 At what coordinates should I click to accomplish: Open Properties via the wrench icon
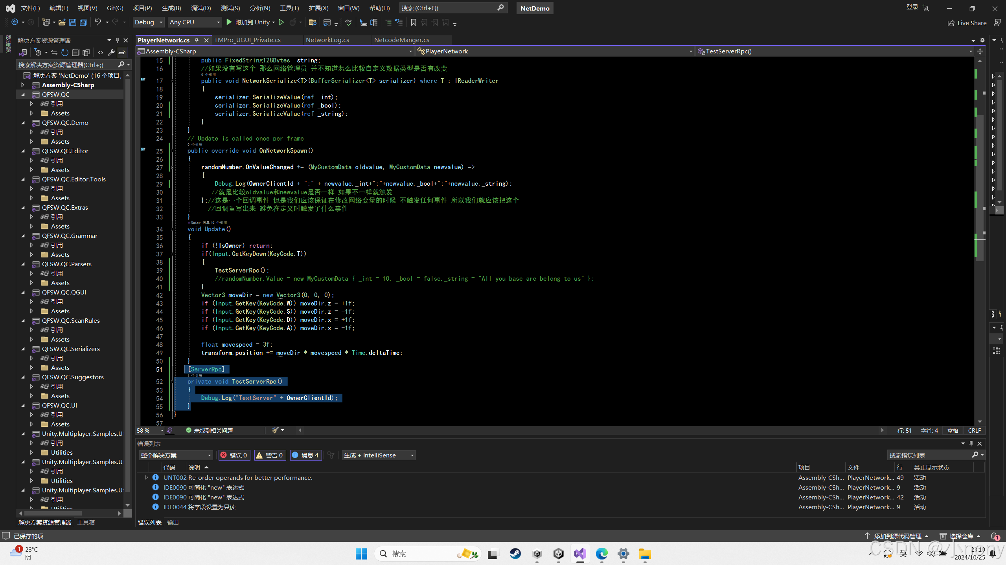(111, 52)
